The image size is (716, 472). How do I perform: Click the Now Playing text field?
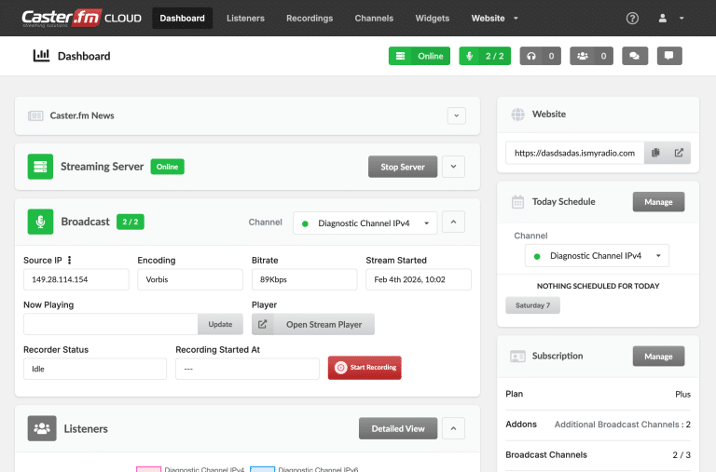click(110, 324)
